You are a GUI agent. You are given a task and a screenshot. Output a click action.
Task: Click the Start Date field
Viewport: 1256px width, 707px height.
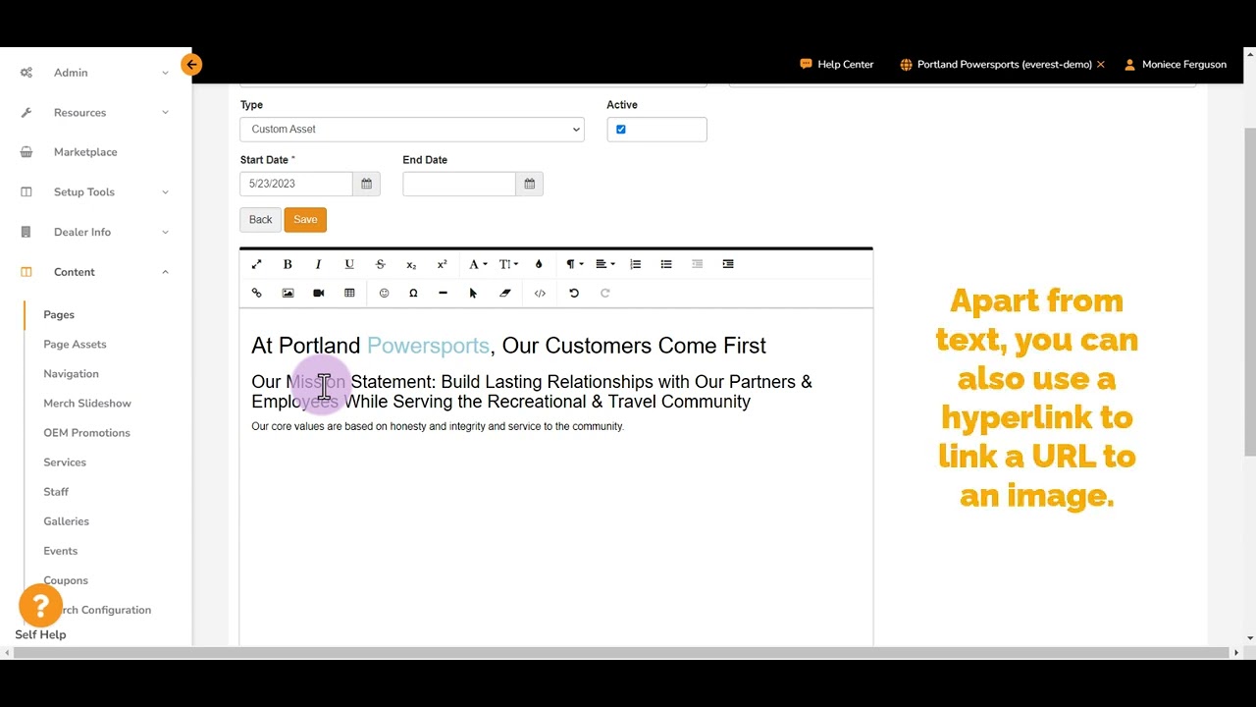(x=296, y=184)
